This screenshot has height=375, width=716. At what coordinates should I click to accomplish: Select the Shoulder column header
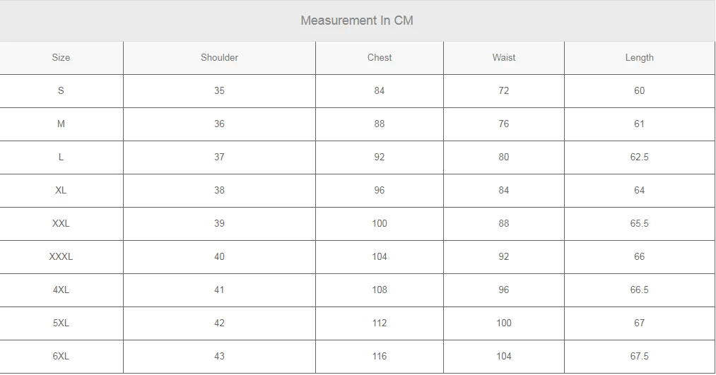[219, 57]
